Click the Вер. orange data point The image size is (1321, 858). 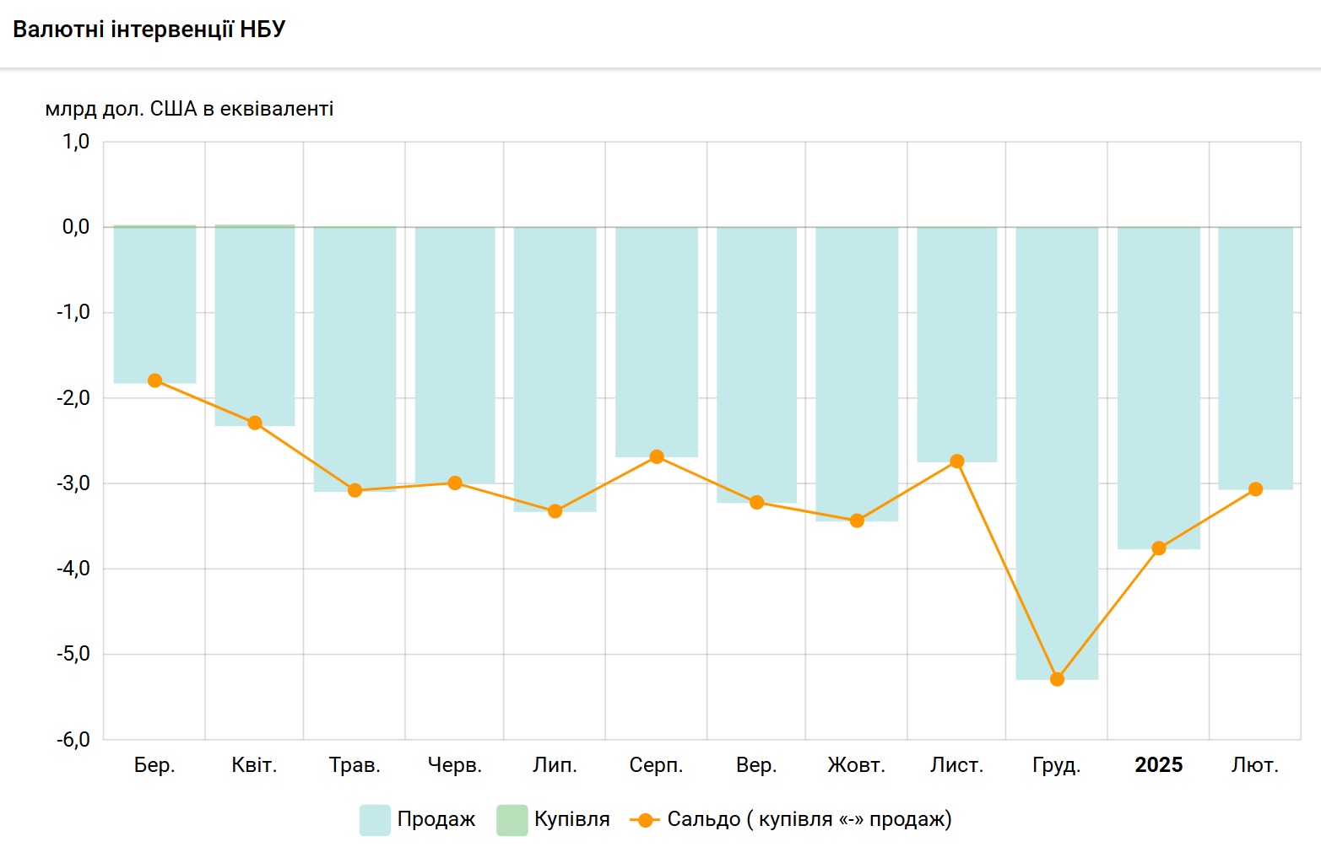(756, 502)
